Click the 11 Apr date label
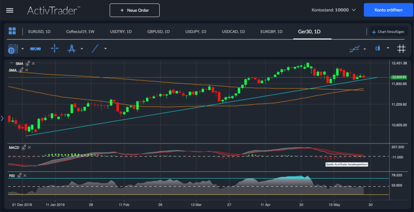Screen dimensions: 414x212 [265, 204]
